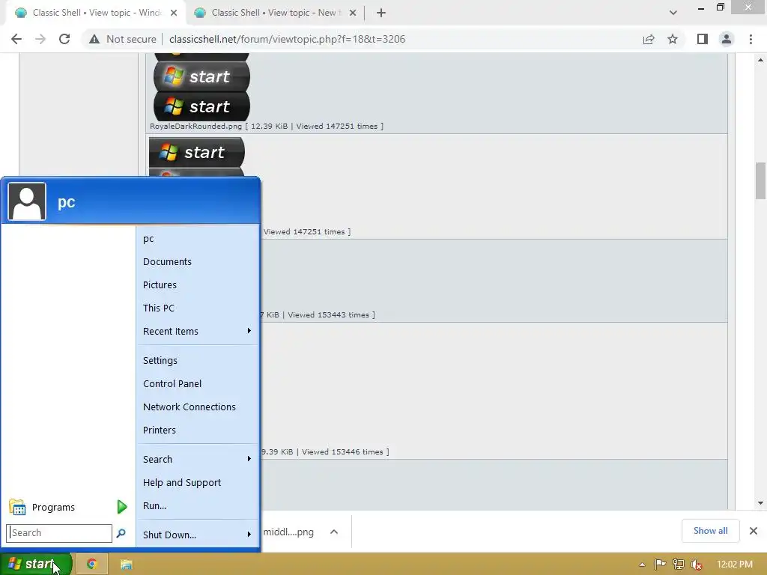Click the scrollbar up arrow
The width and height of the screenshot is (767, 575).
point(760,60)
